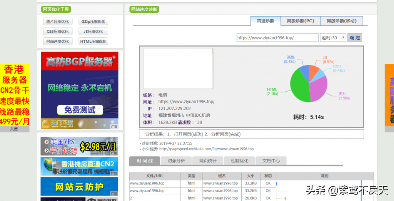Image resolution: width=394 pixels, height=201 pixels.
Task: Open the HTML压缩优化 tool
Action: (93, 41)
